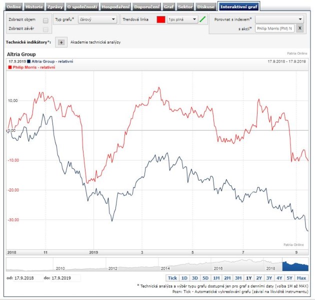Expand trend line thickness dropdown
315x300 pixels.
tap(182, 19)
